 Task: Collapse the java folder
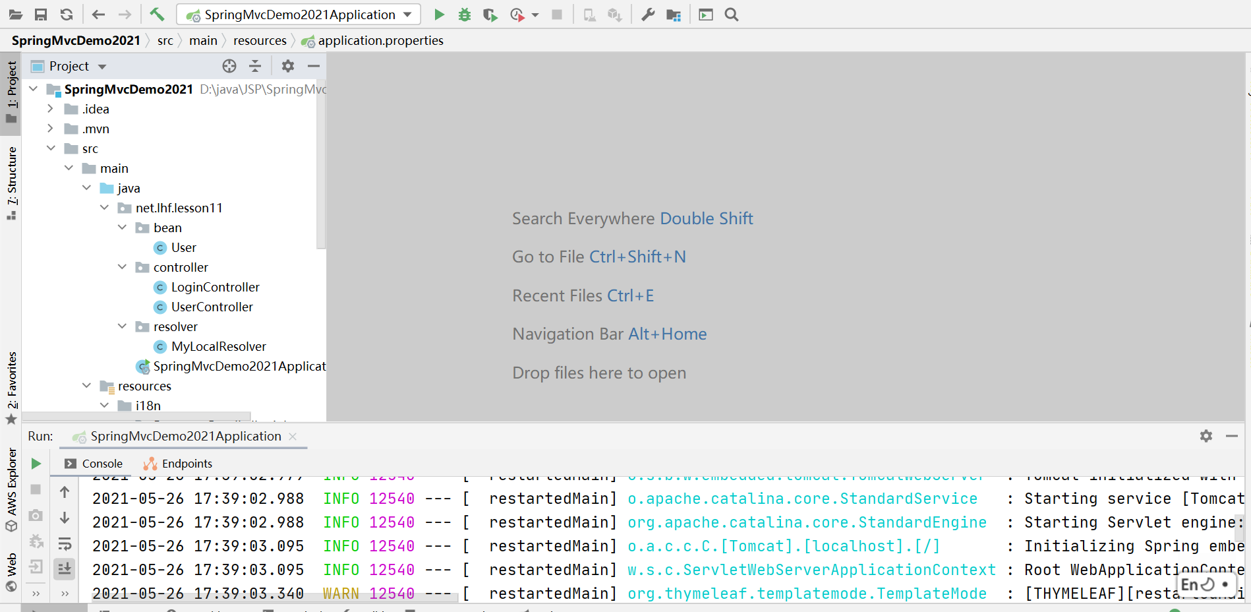pos(86,187)
